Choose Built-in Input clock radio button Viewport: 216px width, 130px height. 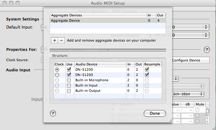[57, 86]
